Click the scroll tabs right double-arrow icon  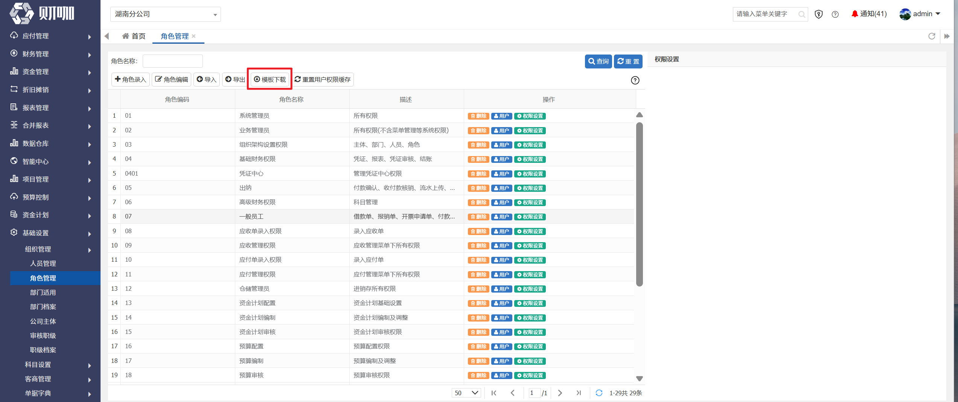pyautogui.click(x=947, y=36)
